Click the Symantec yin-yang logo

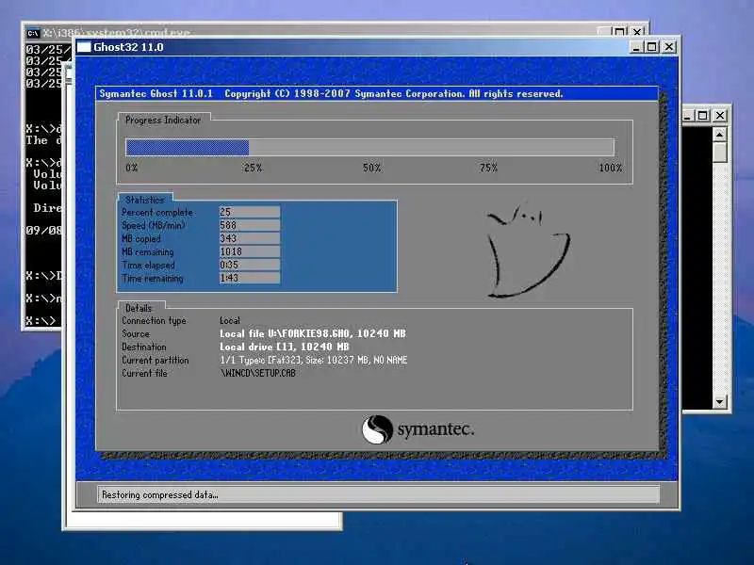click(x=377, y=429)
